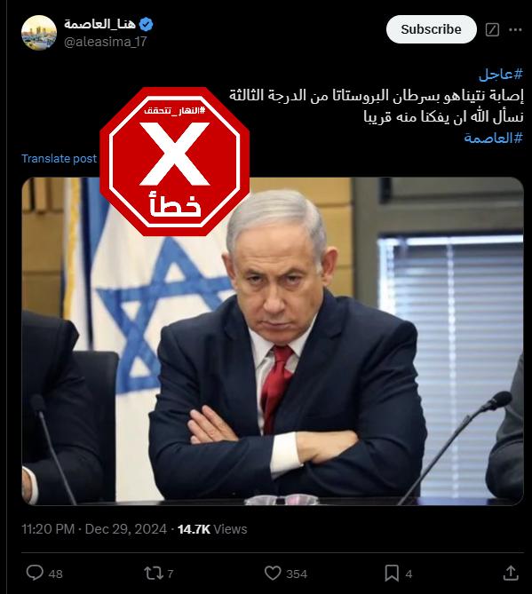The width and height of the screenshot is (532, 594).
Task: Click the Translate post link
Action: click(x=60, y=158)
